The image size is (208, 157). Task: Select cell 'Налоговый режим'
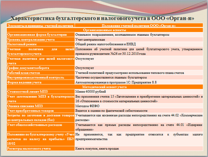click(x=41, y=44)
